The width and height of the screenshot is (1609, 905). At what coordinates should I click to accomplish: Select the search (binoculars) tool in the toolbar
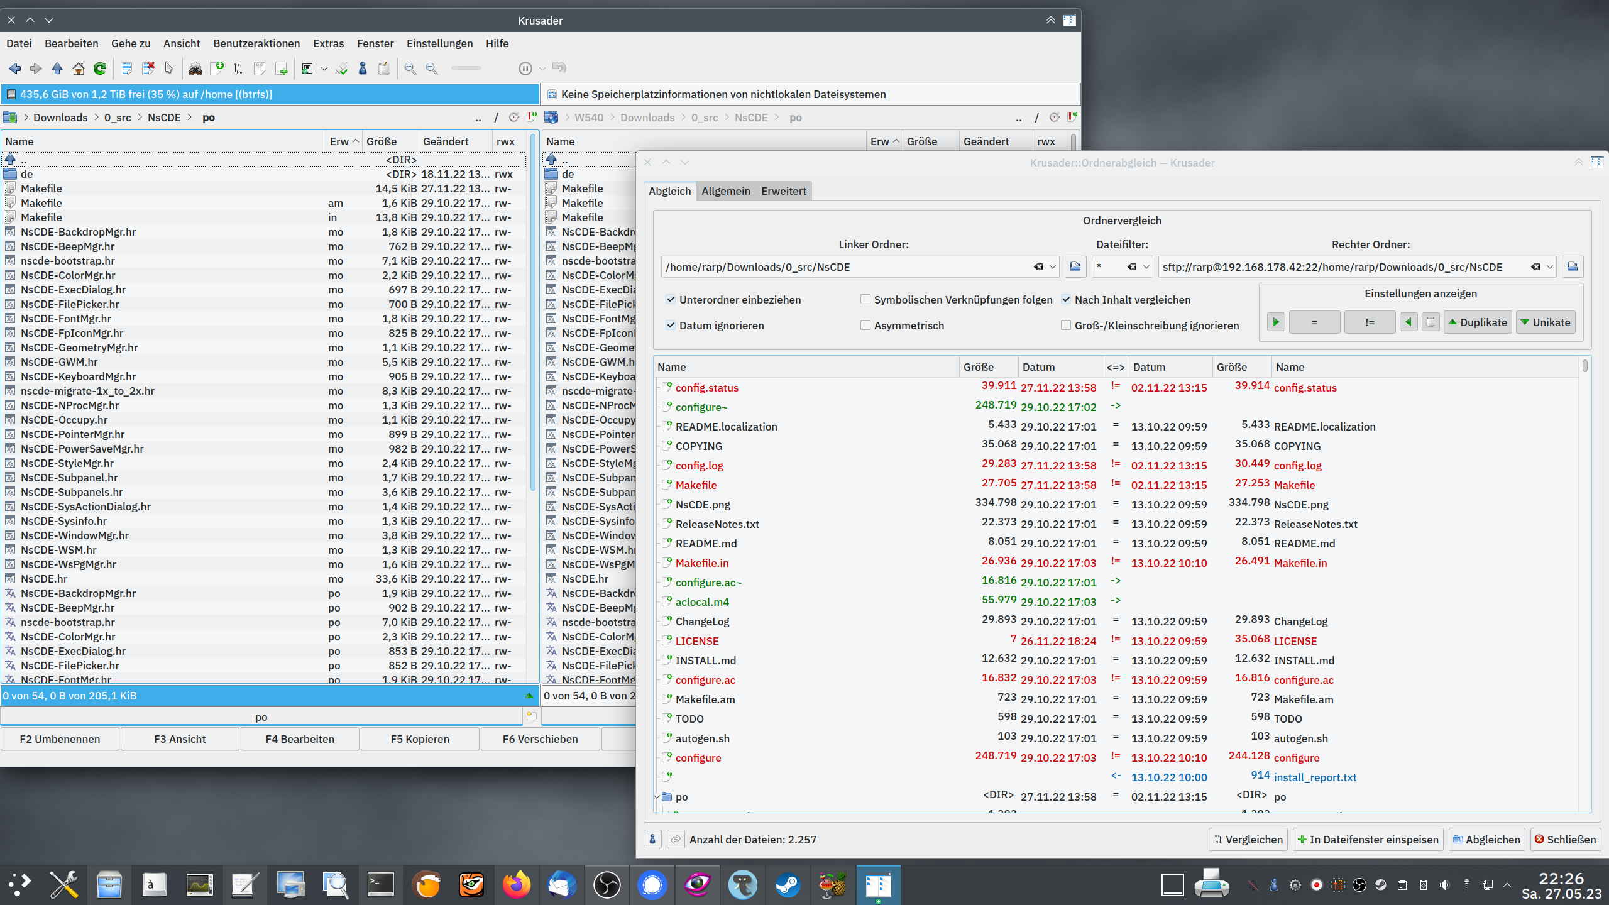tap(196, 69)
